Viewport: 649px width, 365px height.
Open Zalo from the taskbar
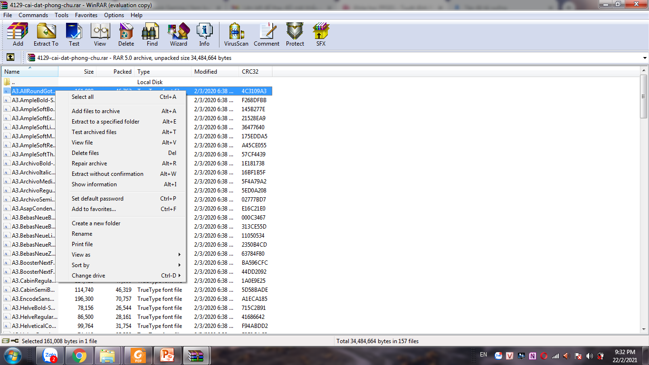coord(49,355)
